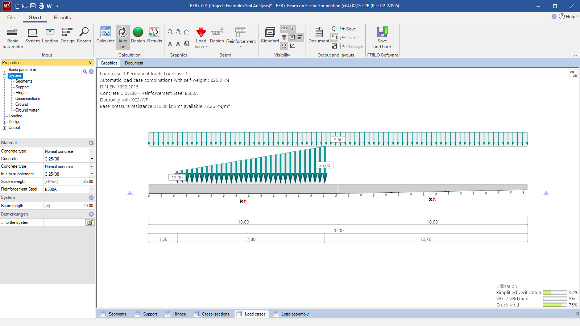
Task: Open the Concrete C 25/30 dropdown
Action: [x=92, y=159]
